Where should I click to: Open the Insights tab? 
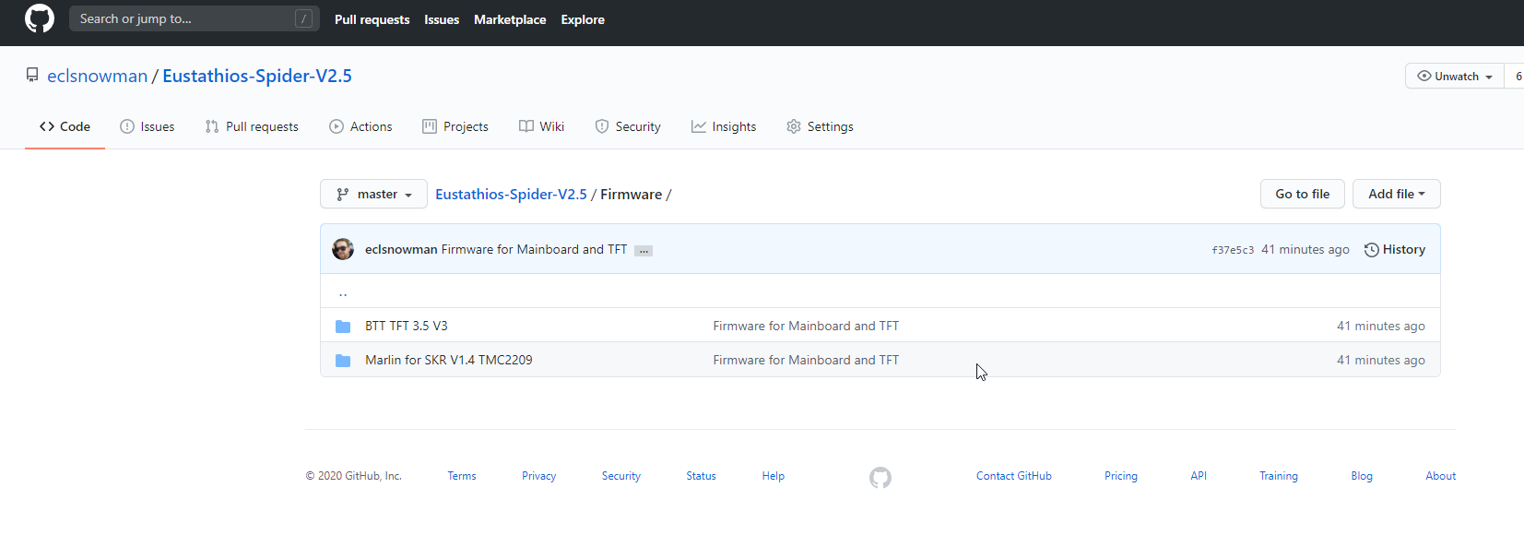724,126
